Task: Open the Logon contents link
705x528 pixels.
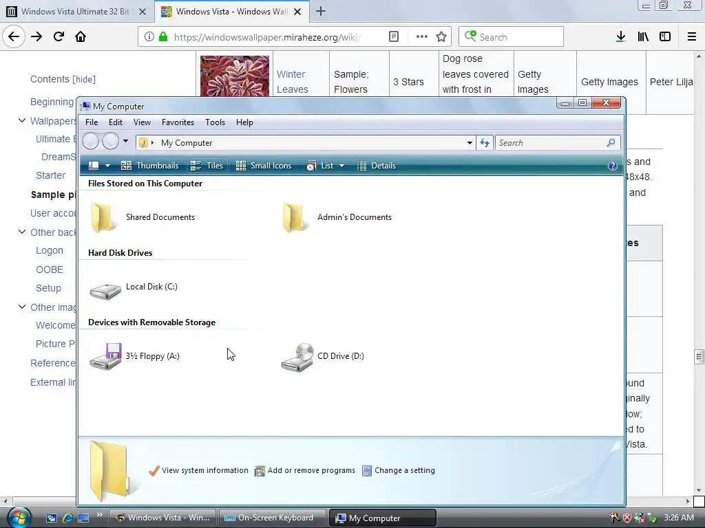Action: pyautogui.click(x=50, y=250)
